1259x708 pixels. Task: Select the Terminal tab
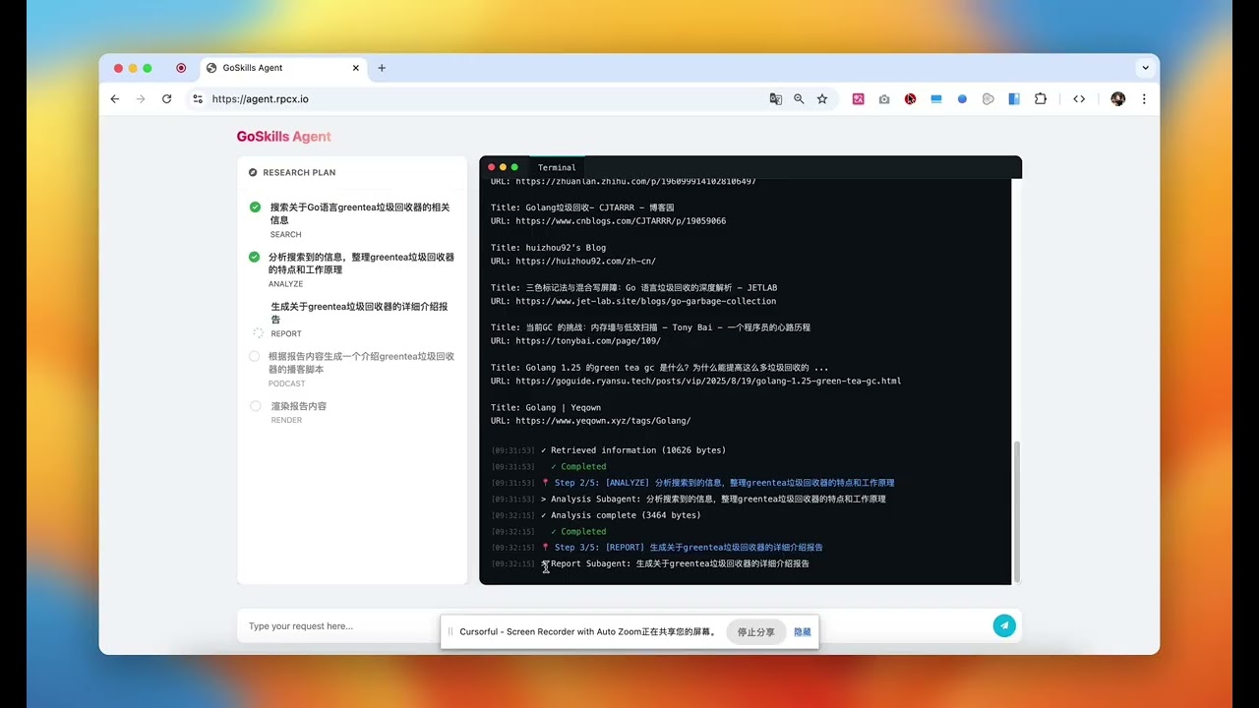click(x=557, y=167)
